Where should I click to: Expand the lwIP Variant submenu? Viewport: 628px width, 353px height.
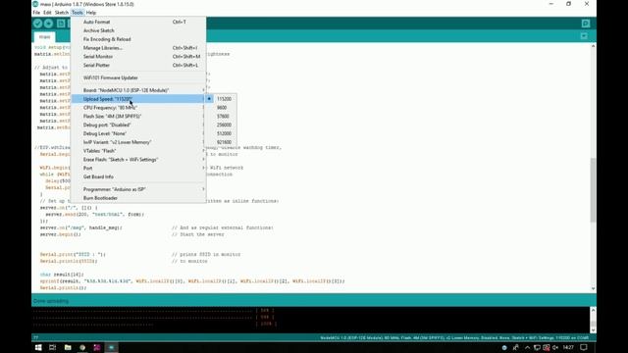(138, 142)
